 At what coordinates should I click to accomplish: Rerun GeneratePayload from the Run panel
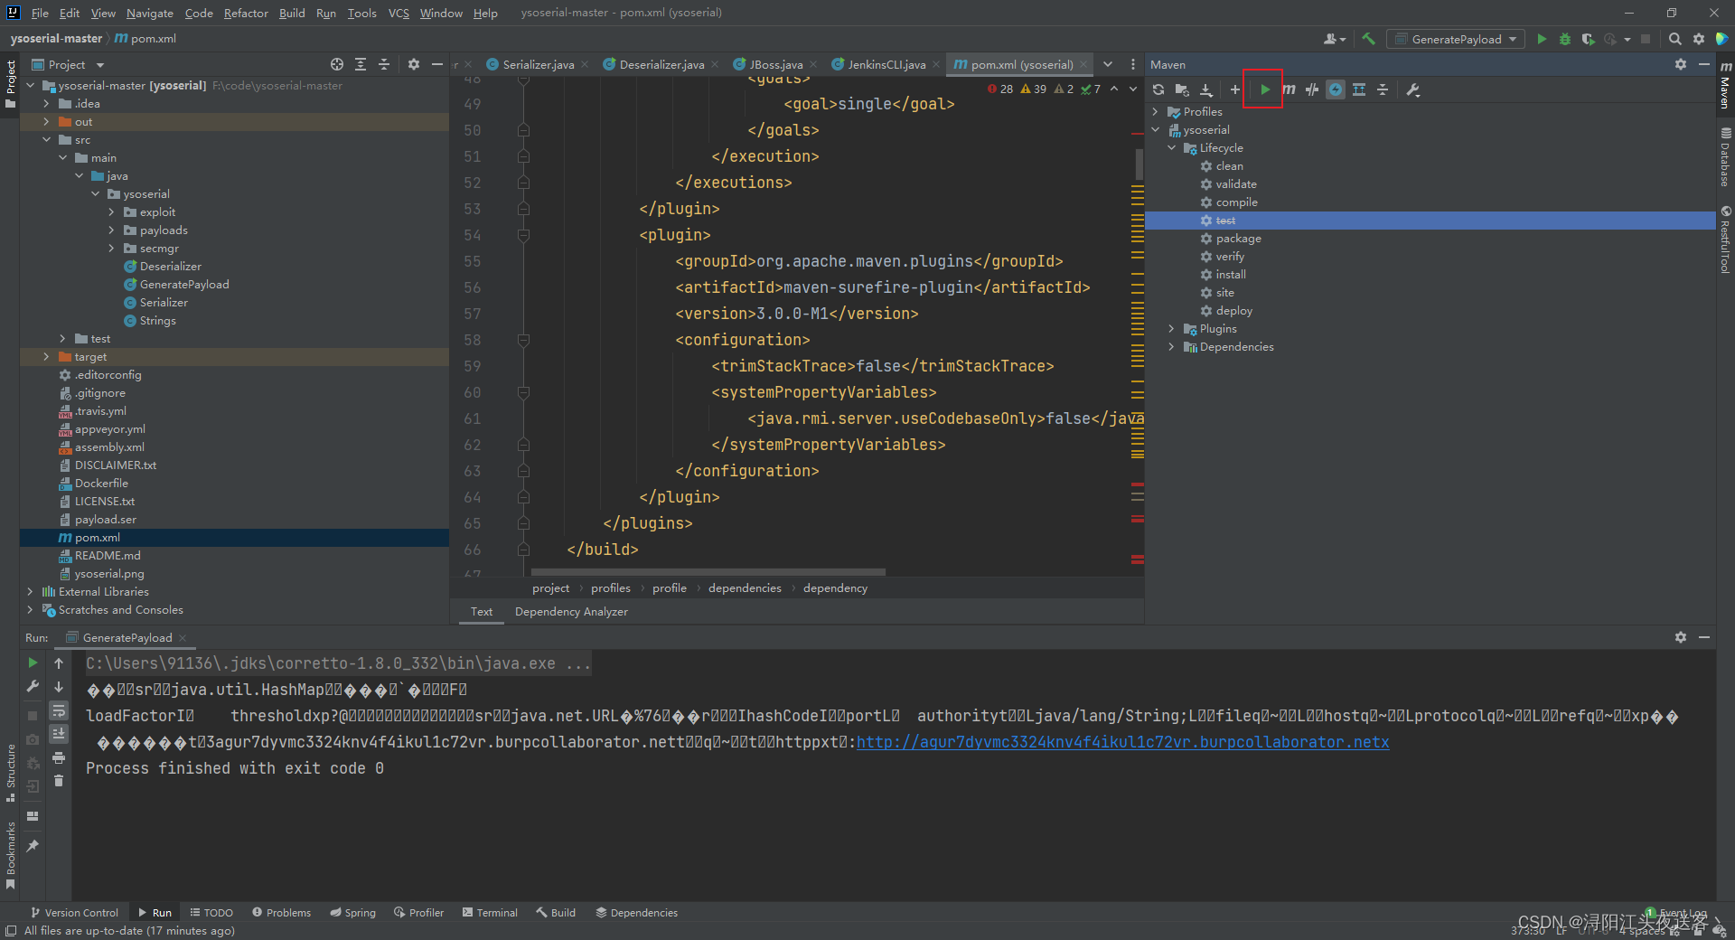pyautogui.click(x=32, y=663)
